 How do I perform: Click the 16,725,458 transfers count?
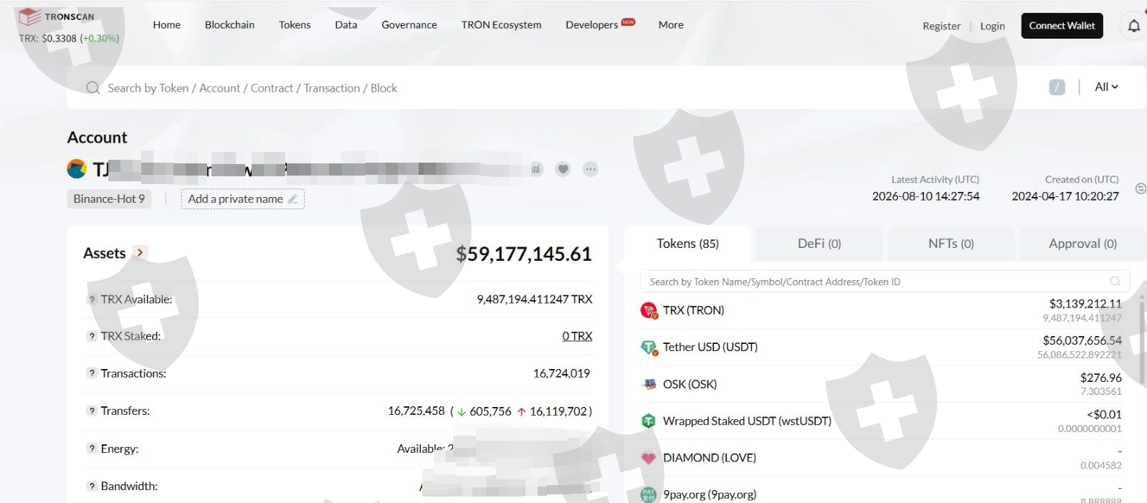(416, 411)
